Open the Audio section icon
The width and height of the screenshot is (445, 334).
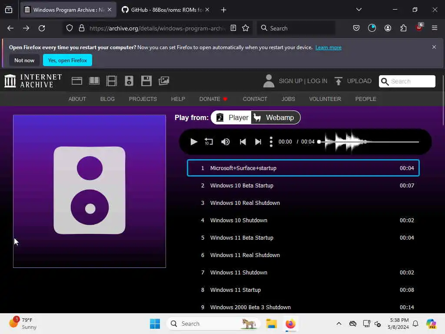coord(129,81)
